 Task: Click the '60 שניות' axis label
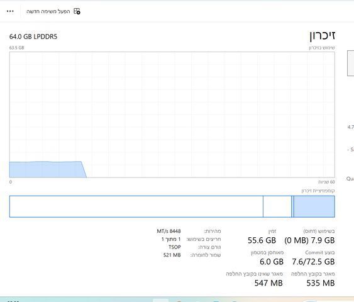(x=326, y=182)
